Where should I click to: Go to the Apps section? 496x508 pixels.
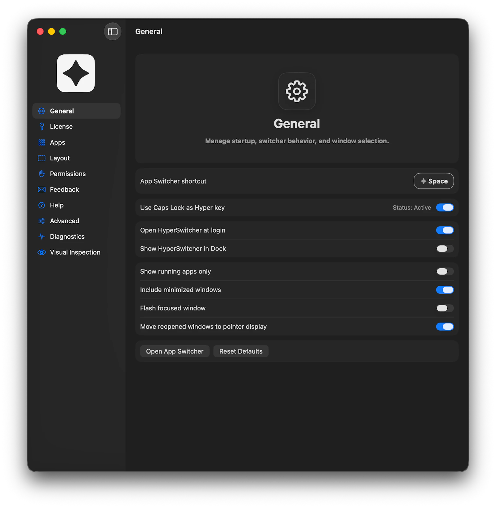coord(76,142)
